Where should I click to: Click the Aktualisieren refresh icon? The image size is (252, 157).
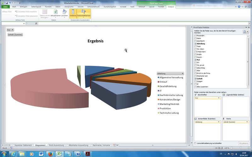click(55, 12)
